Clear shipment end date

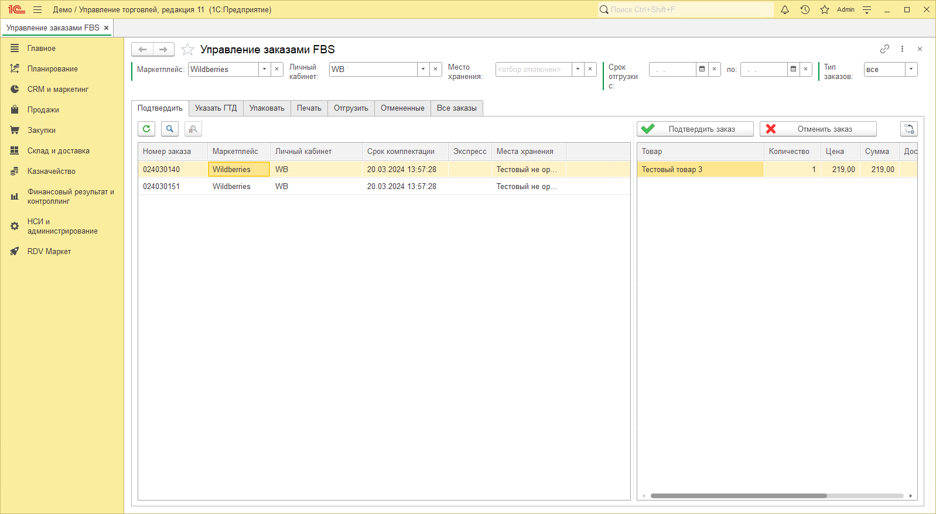click(x=805, y=69)
